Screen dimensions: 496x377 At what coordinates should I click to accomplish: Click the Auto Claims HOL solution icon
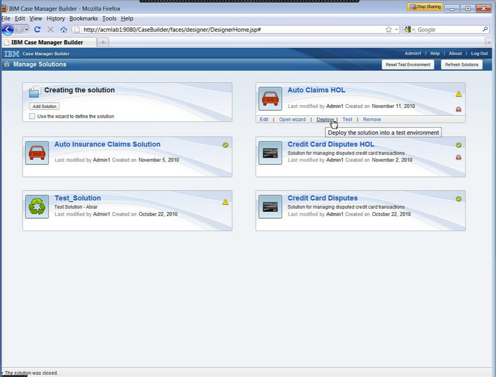[270, 98]
